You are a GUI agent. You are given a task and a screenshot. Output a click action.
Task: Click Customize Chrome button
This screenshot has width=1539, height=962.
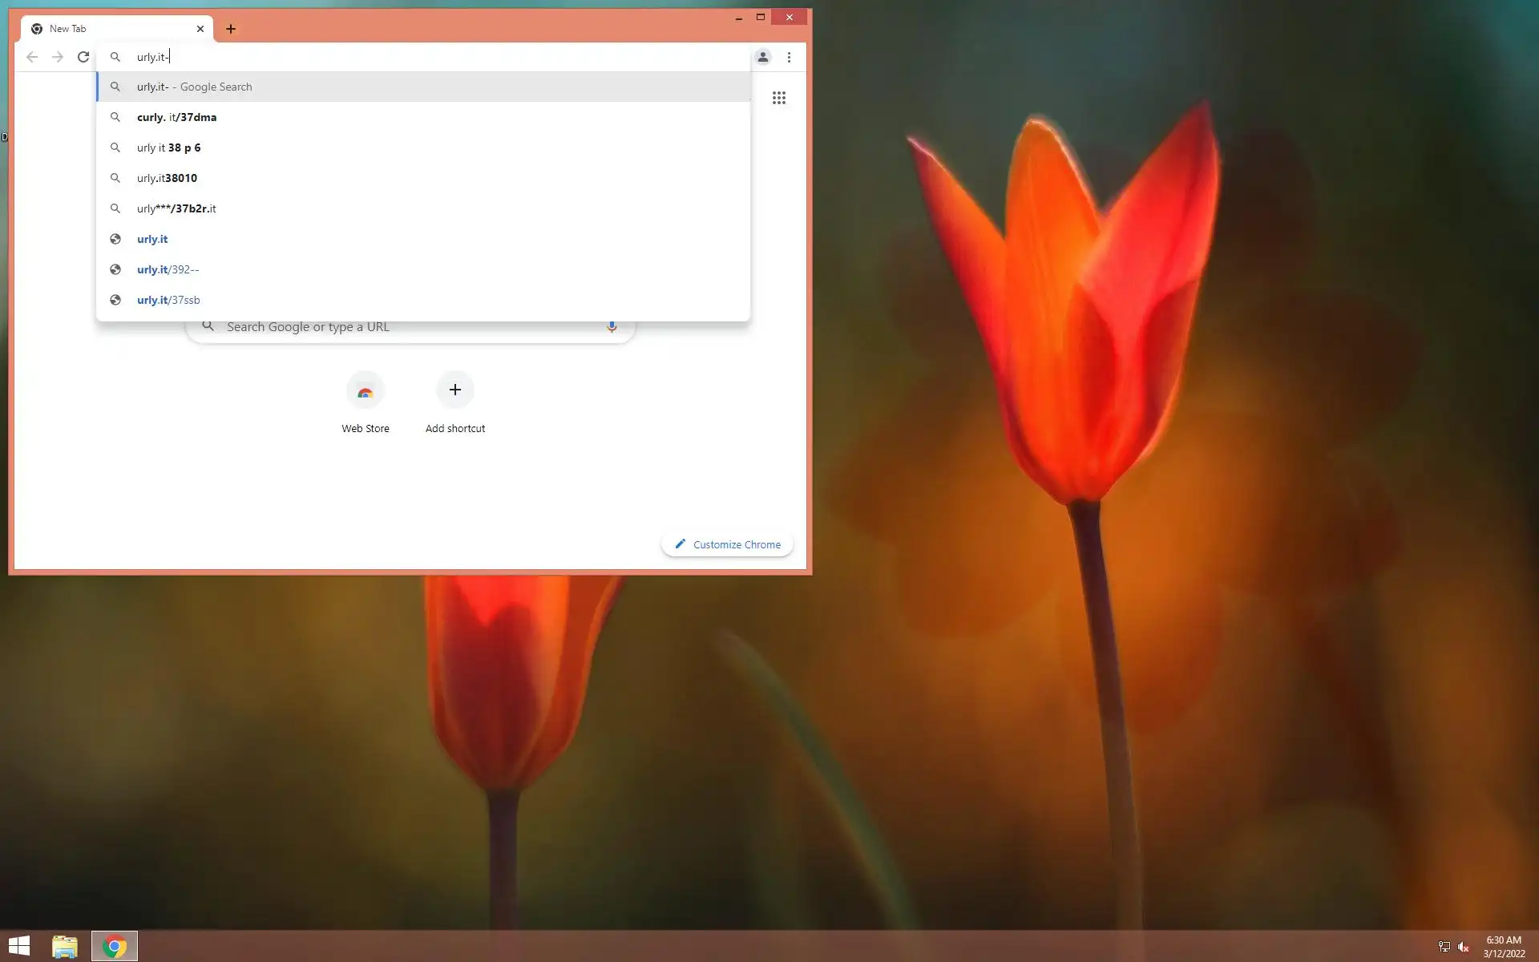tap(727, 544)
